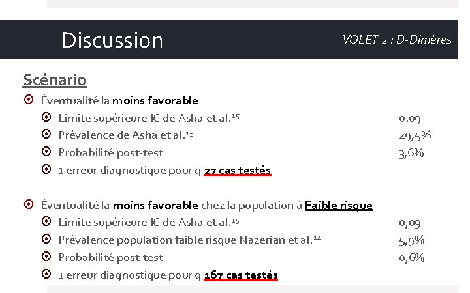
Task: Click the bullet beside "Prévalence de Asha et al."
Action: [46, 135]
